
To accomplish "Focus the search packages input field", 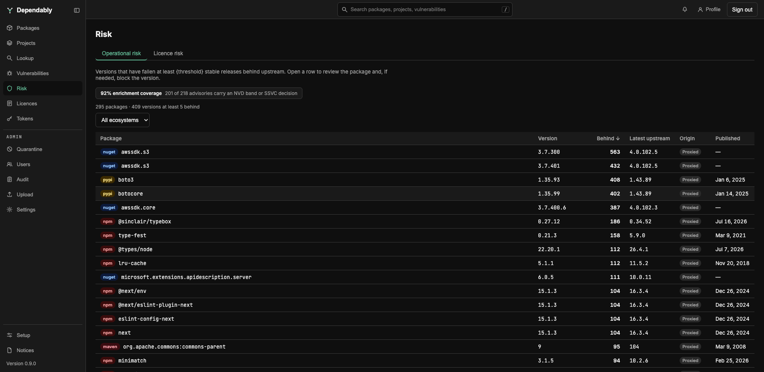I will [425, 10].
